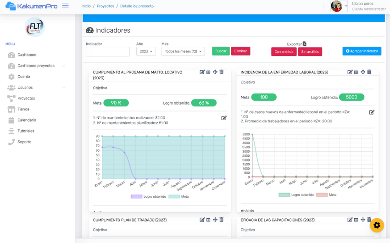Click move icon on ENFERMEDAD LABORAL card

[x=362, y=72]
